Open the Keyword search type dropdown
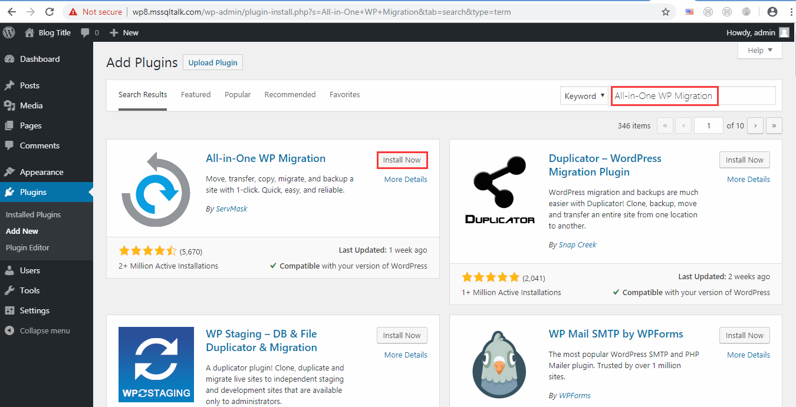 (584, 96)
